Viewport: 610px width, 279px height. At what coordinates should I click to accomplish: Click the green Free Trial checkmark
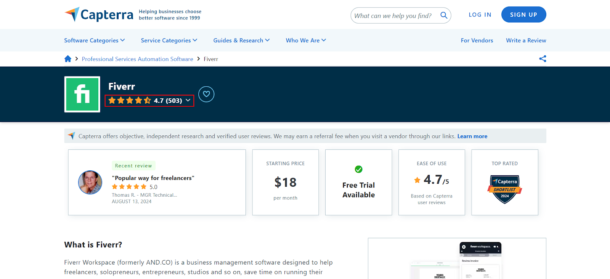[x=359, y=169]
